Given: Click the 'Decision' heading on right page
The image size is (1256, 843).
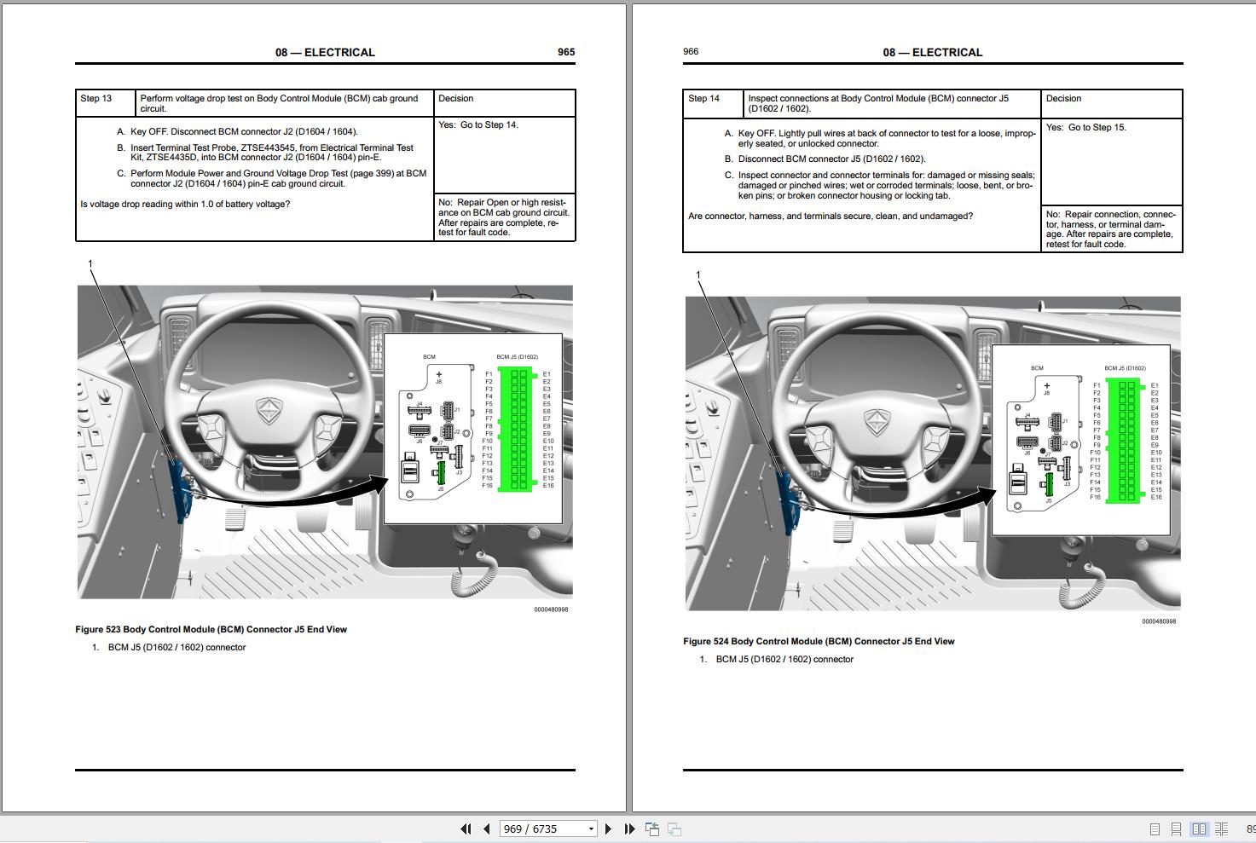Looking at the screenshot, I should click(x=1064, y=98).
